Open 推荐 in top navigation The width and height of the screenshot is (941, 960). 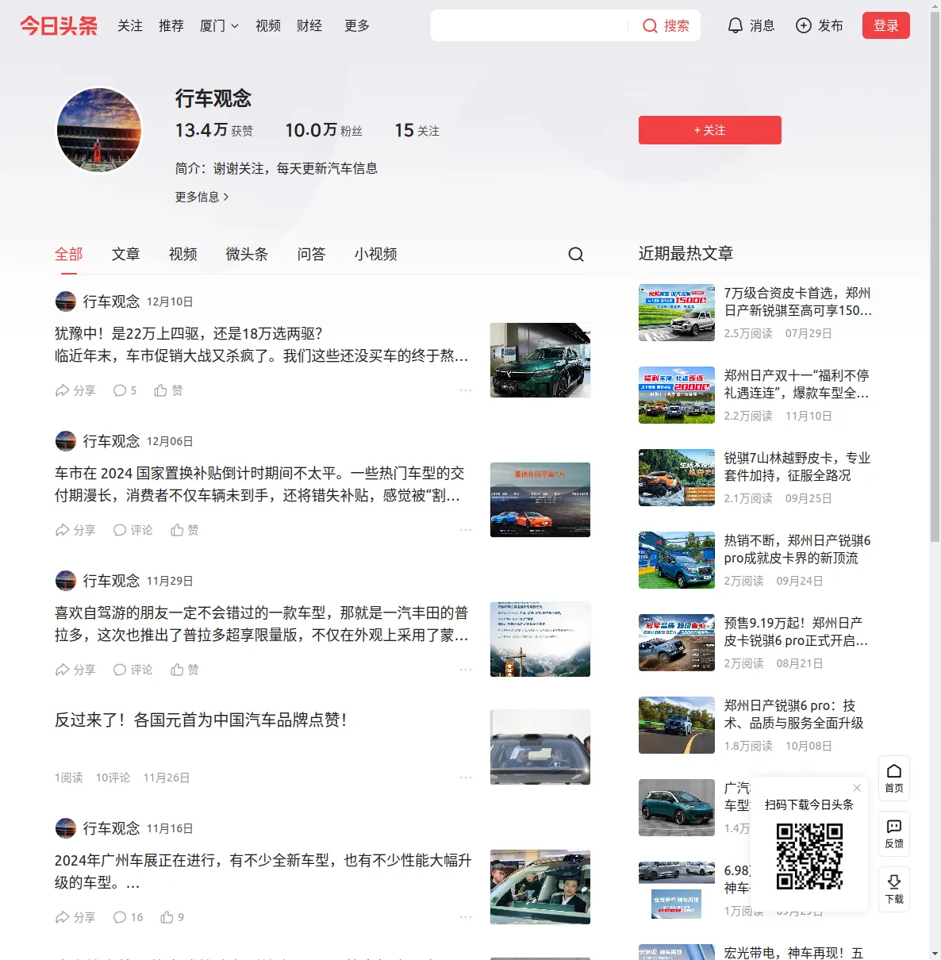pos(171,26)
